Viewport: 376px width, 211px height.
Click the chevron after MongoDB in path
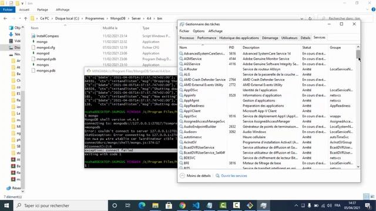pos(128,18)
